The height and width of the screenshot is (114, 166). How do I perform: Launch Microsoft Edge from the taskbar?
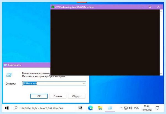point(90,108)
